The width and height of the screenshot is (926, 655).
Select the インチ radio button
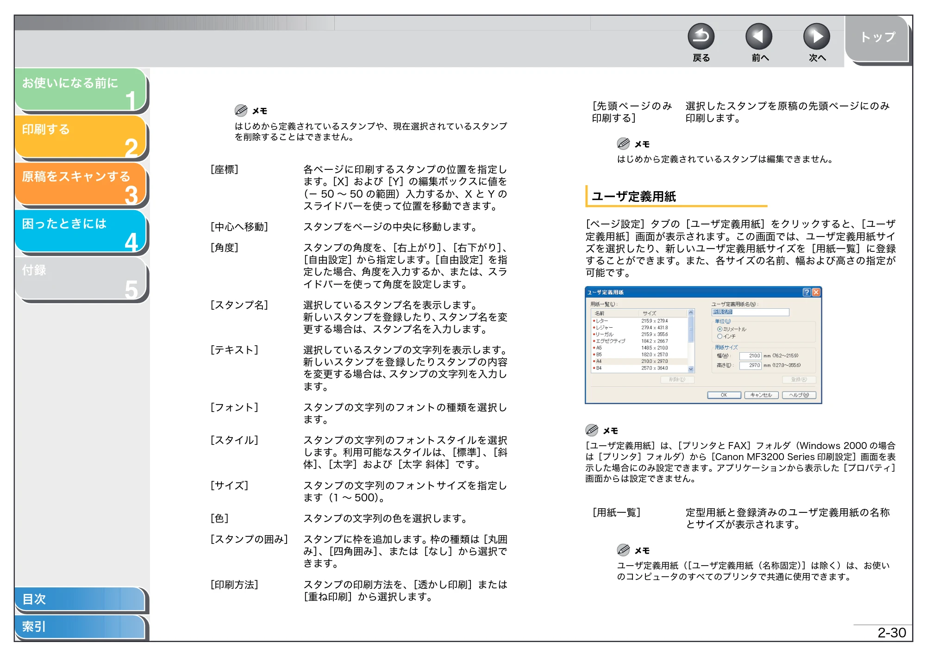point(720,336)
